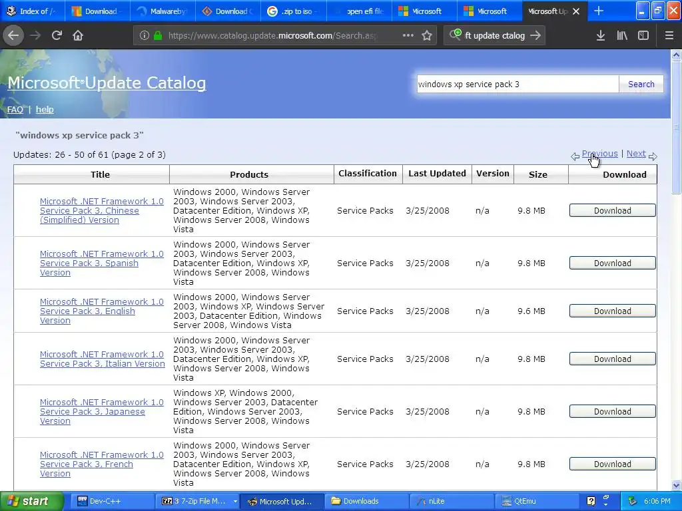Click the browser forward arrow

[35, 35]
